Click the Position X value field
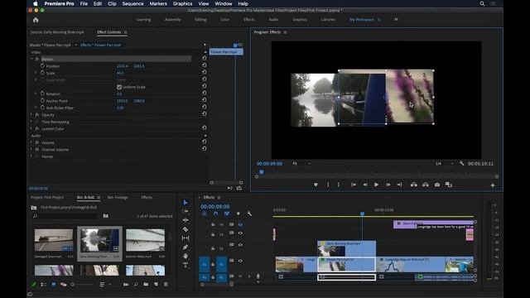 pos(123,66)
